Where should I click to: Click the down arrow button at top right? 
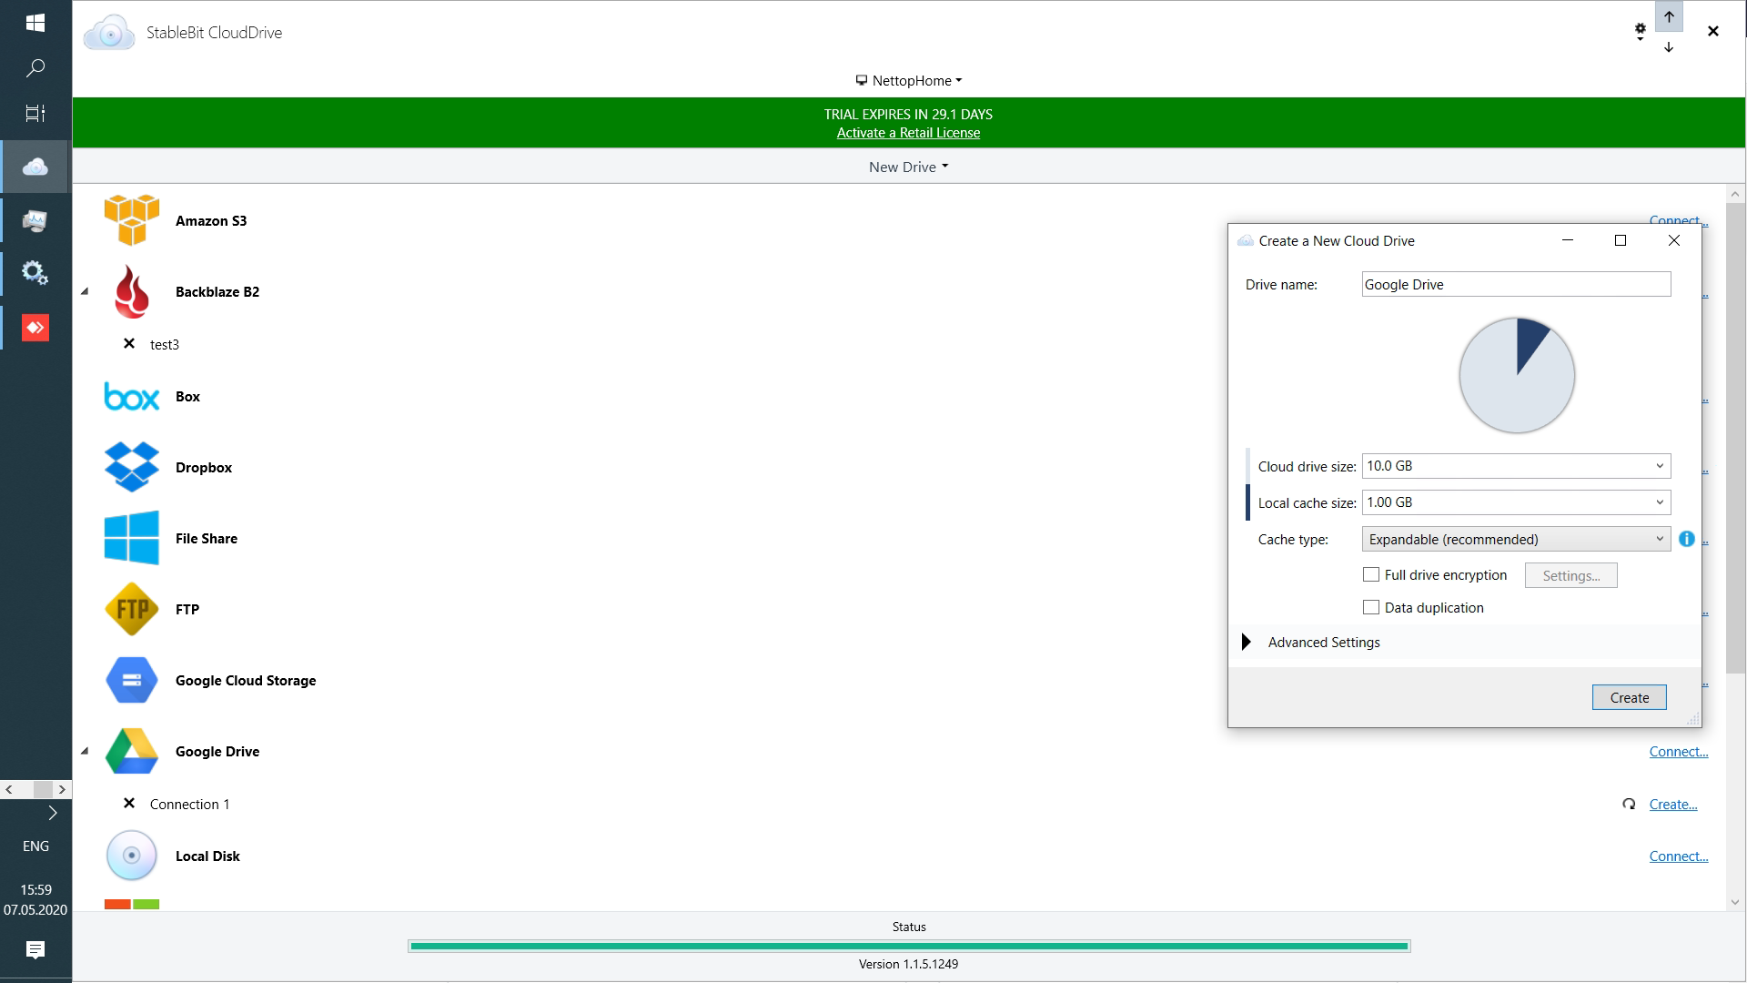[1669, 47]
